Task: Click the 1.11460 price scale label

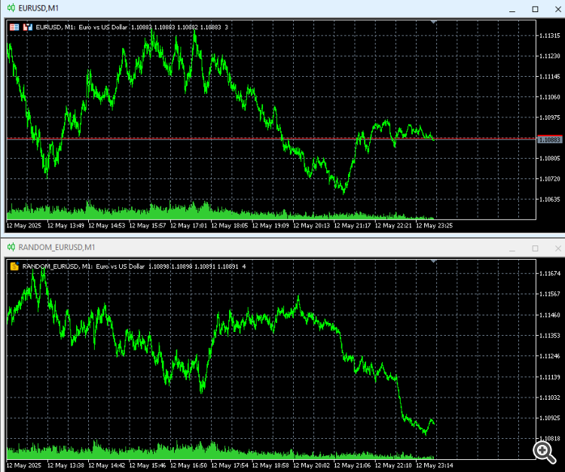Action: 549,315
